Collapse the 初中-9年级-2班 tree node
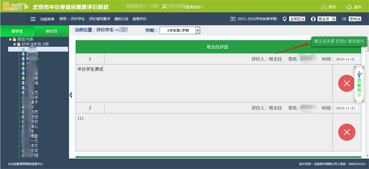 pyautogui.click(x=14, y=44)
